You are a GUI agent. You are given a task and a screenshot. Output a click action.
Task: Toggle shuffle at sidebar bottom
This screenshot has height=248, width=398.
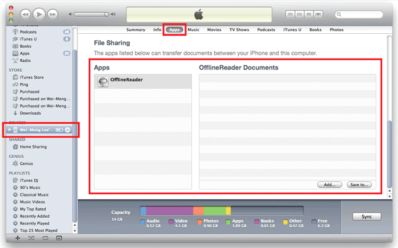point(31,238)
